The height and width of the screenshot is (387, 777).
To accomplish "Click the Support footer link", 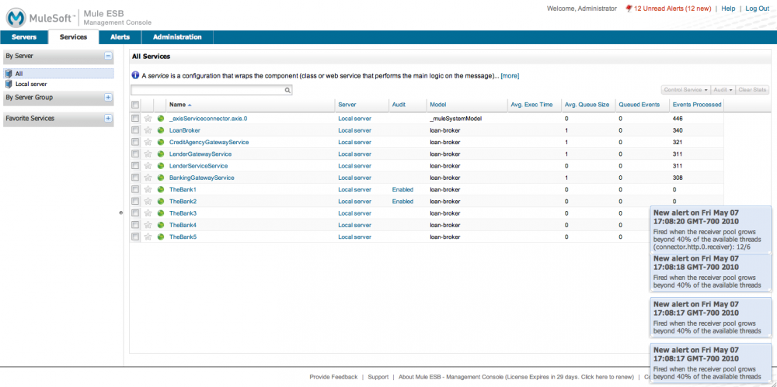I will (x=378, y=377).
